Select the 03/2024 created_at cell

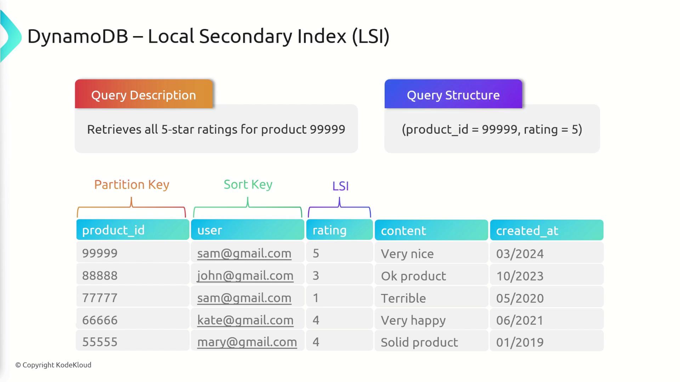pyautogui.click(x=520, y=254)
